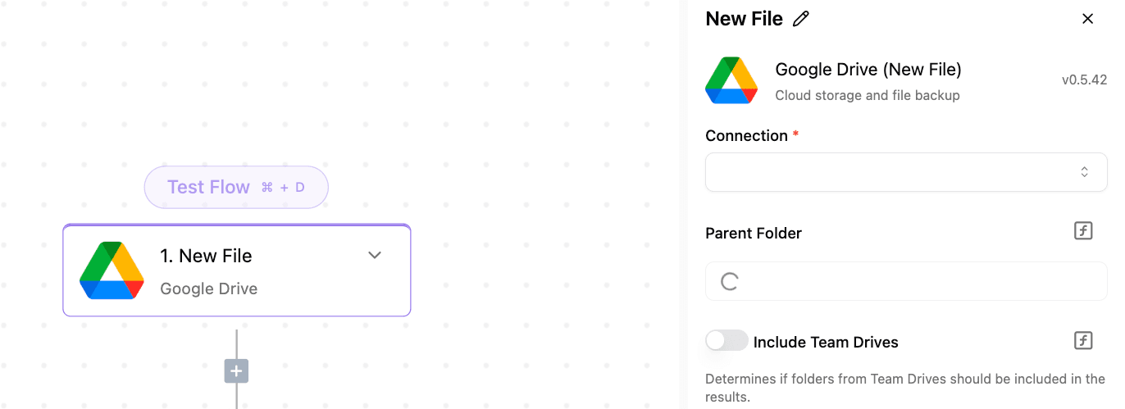1125x409 pixels.
Task: Click the Google Drive logo in side panel
Action: [731, 80]
